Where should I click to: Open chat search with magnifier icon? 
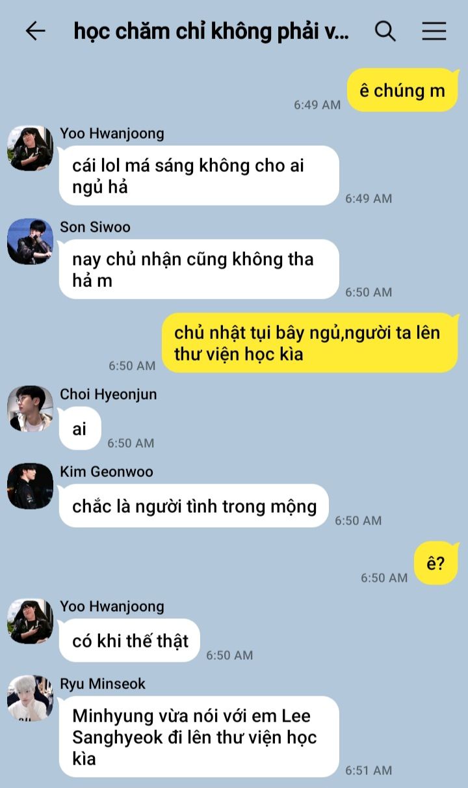pos(385,31)
